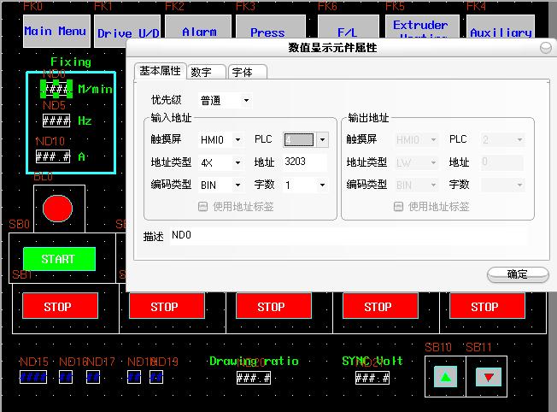Select the ND15 numeric display element
Screen dimensions: 557x412
pyautogui.click(x=33, y=377)
